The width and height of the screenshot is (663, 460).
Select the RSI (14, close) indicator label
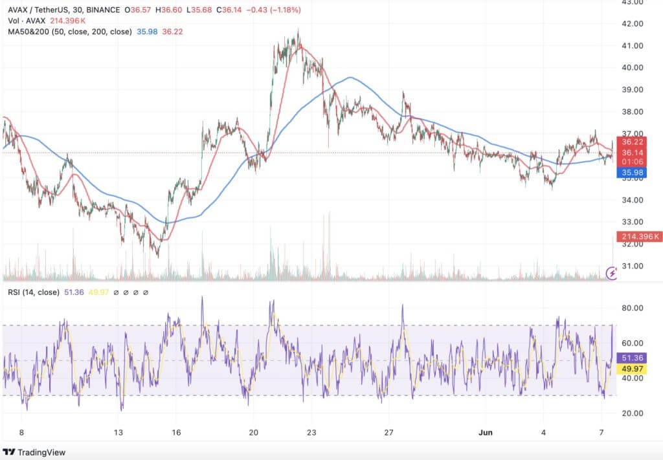point(34,292)
